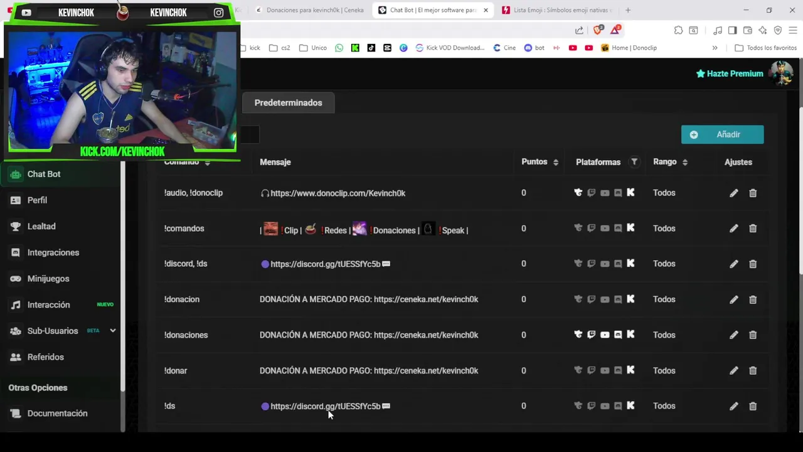
Task: Sort table by Rango column arrows
Action: coord(685,162)
